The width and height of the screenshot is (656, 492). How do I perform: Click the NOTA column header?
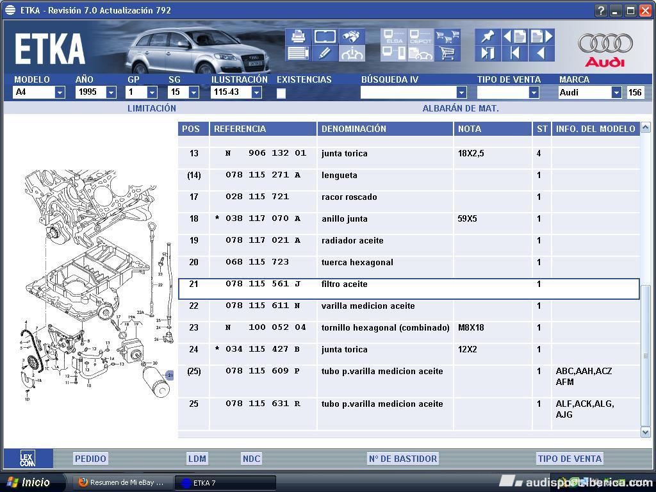click(493, 129)
